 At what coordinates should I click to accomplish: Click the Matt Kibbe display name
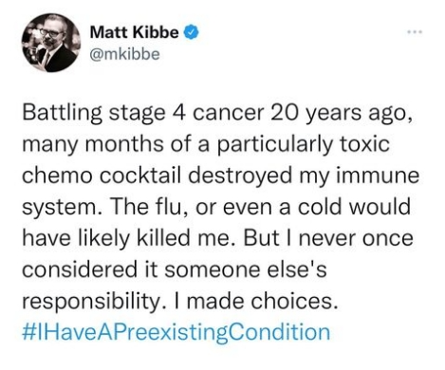click(134, 32)
